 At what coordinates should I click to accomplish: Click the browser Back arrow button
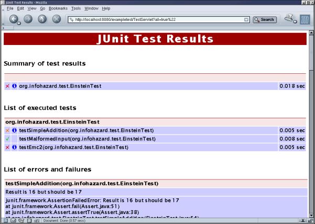(14, 19)
